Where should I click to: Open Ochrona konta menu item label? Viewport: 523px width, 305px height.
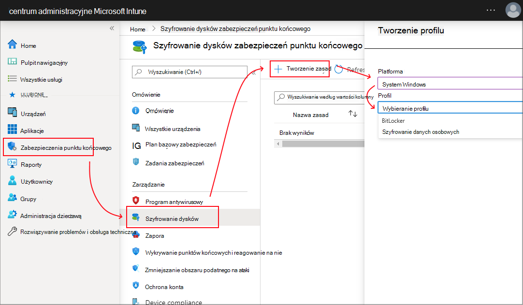(x=164, y=287)
